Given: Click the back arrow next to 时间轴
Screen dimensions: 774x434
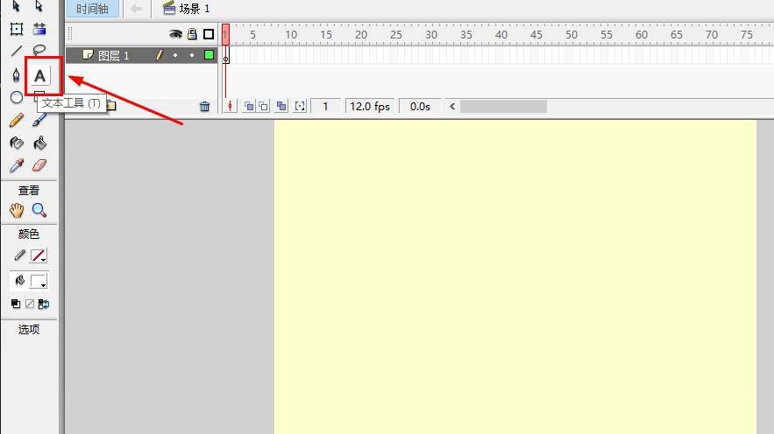Looking at the screenshot, I should point(136,9).
